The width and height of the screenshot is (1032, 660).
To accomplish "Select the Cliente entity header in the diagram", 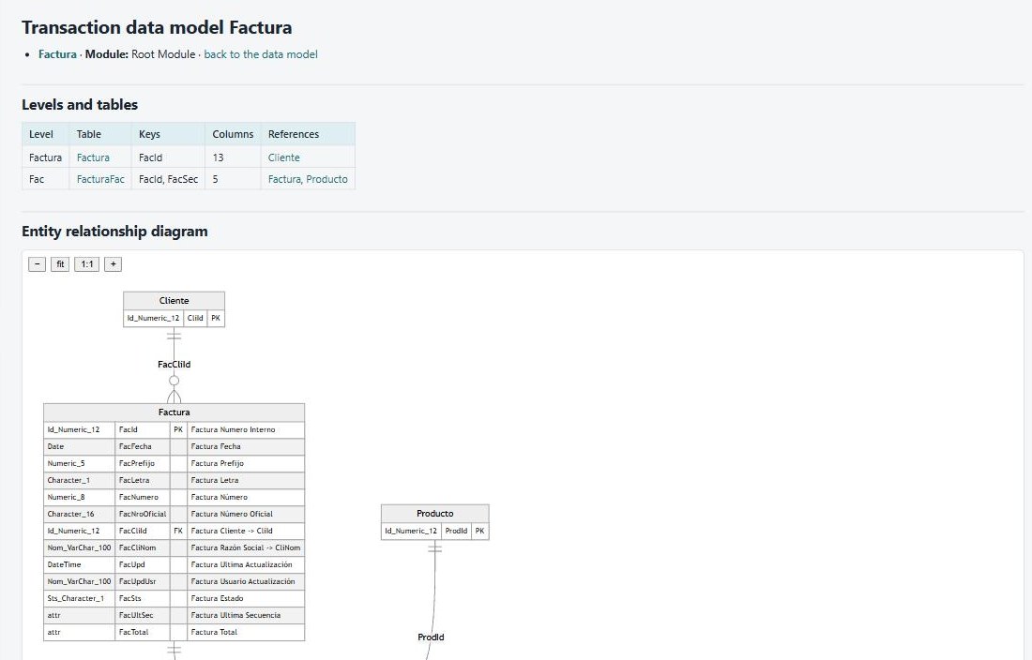I will (x=174, y=300).
